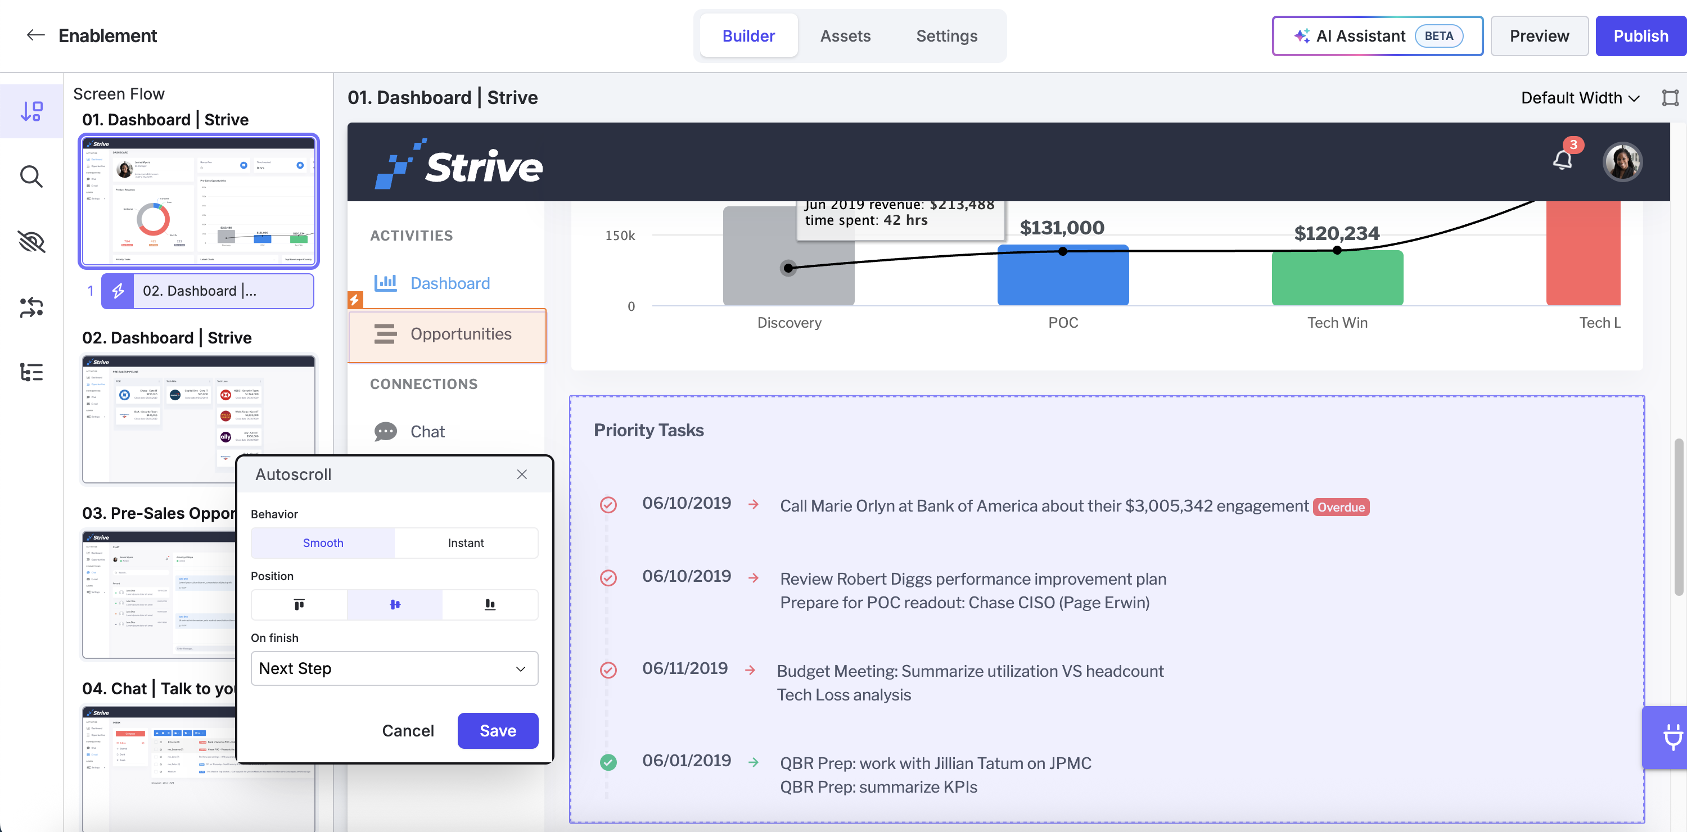Open the Screen Flow panel icon

point(31,111)
